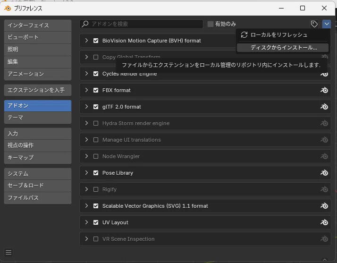
Task: Click the Blender icon on Node Wrangler row
Action: (x=324, y=156)
